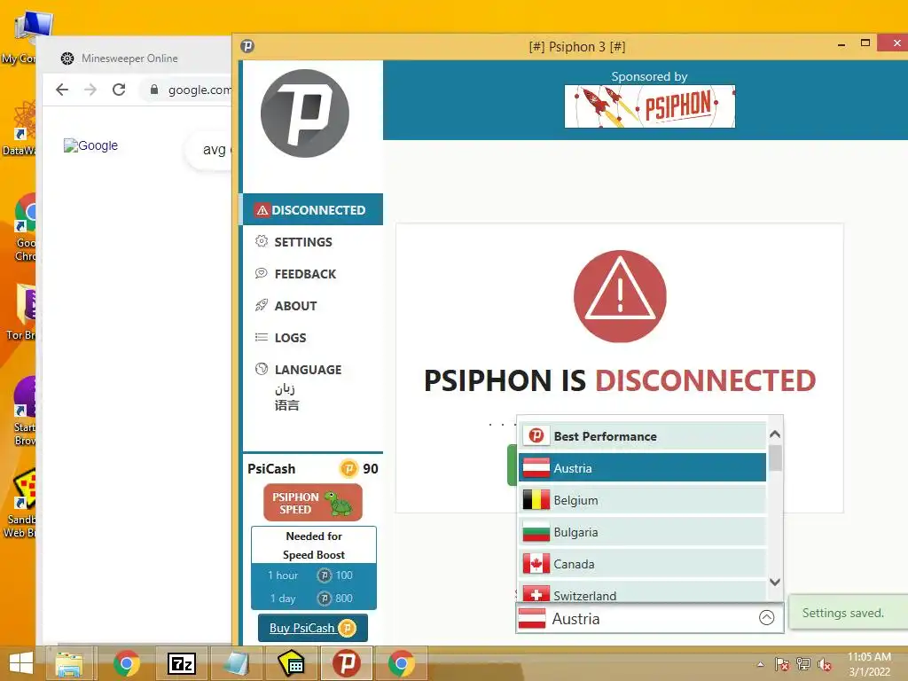This screenshot has width=908, height=681.
Task: Click the region list scroll-up arrow
Action: (x=775, y=434)
